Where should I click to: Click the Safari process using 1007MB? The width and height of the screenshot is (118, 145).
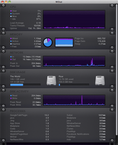86,115
